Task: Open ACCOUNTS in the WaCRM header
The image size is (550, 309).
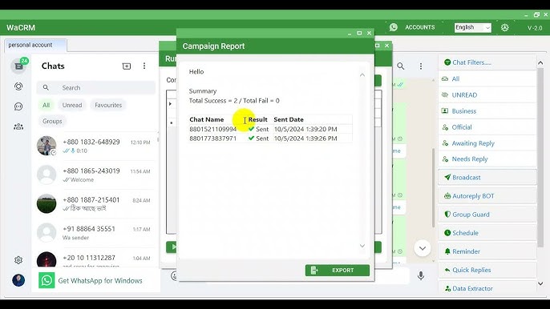Action: click(420, 27)
